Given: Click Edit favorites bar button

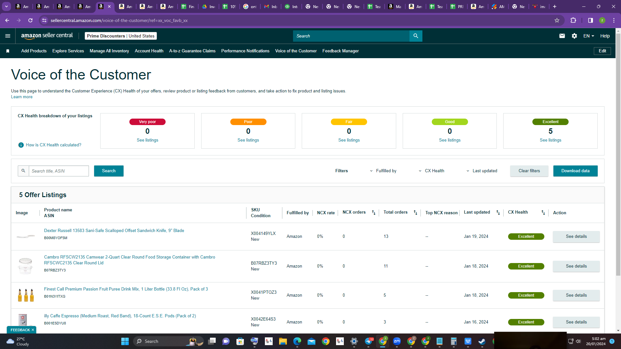Looking at the screenshot, I should point(602,51).
